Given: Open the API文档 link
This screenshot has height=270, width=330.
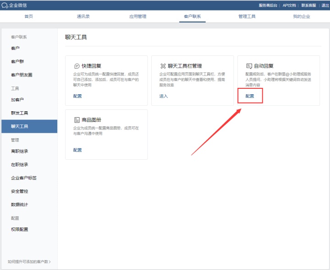Looking at the screenshot, I should coord(289,5).
